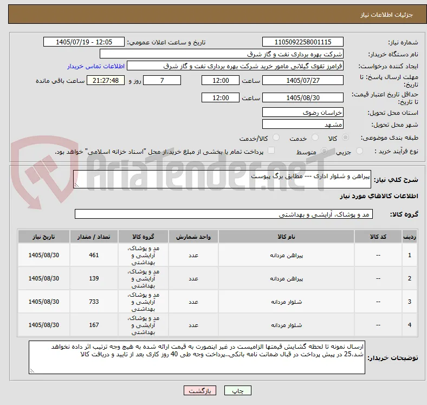The image size is (427, 405).
Task: Select the کالا radio button
Action: point(345,138)
